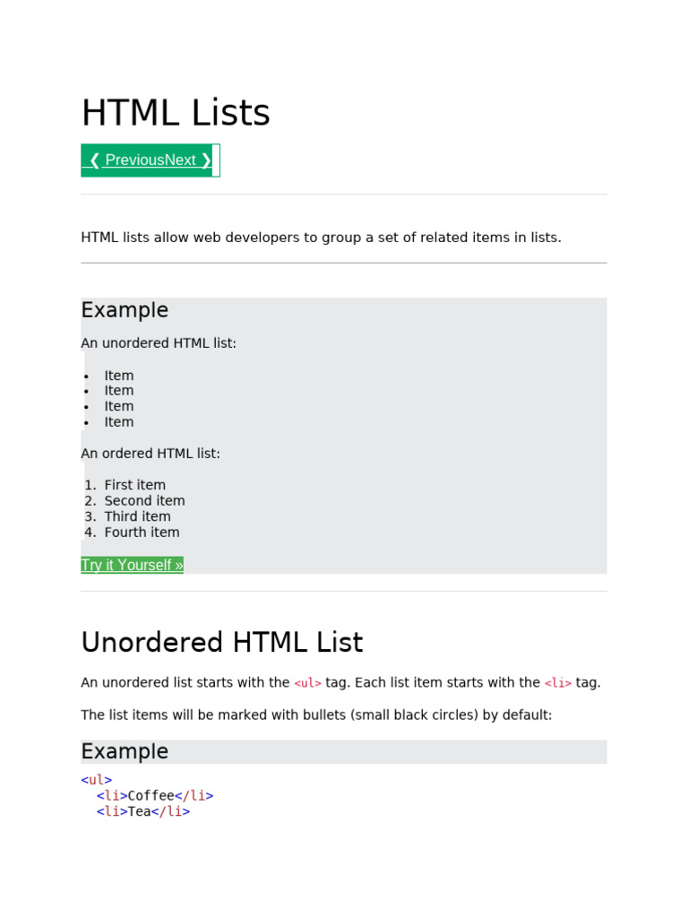The width and height of the screenshot is (688, 918).
Task: Click the HTML Lists page heading
Action: [176, 114]
